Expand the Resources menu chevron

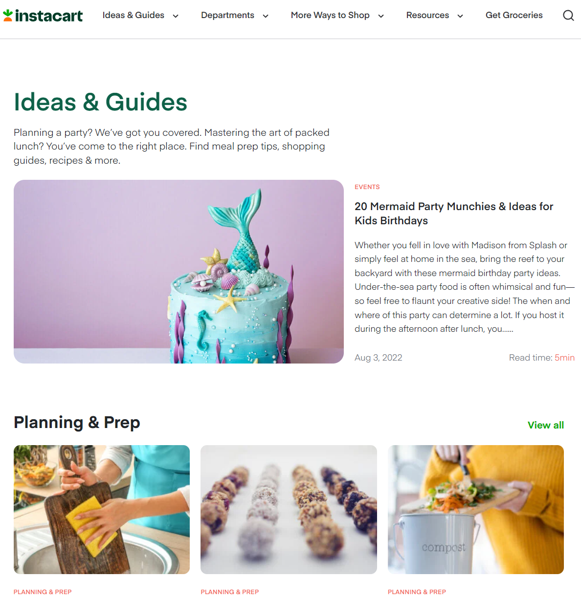pyautogui.click(x=460, y=16)
